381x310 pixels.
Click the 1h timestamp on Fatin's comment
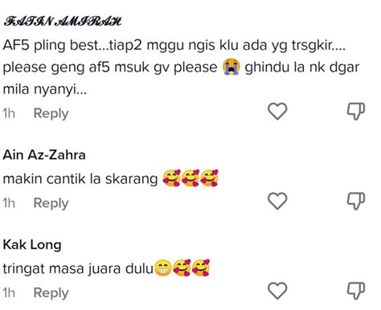[x=9, y=113]
